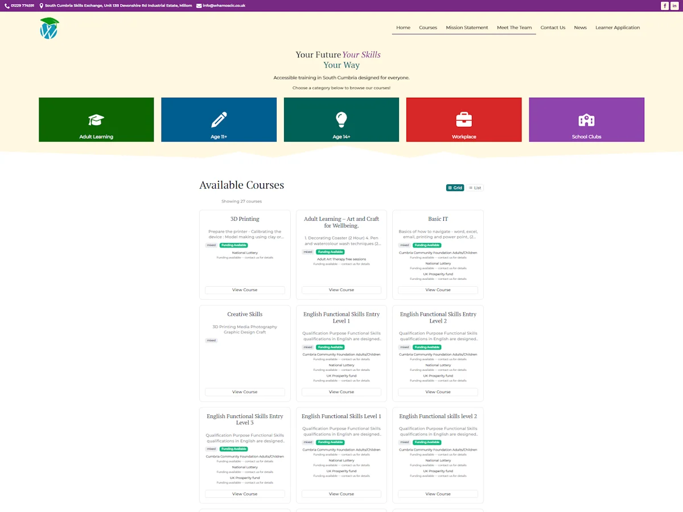Click the phone icon in top bar
The image size is (683, 512).
tap(6, 6)
